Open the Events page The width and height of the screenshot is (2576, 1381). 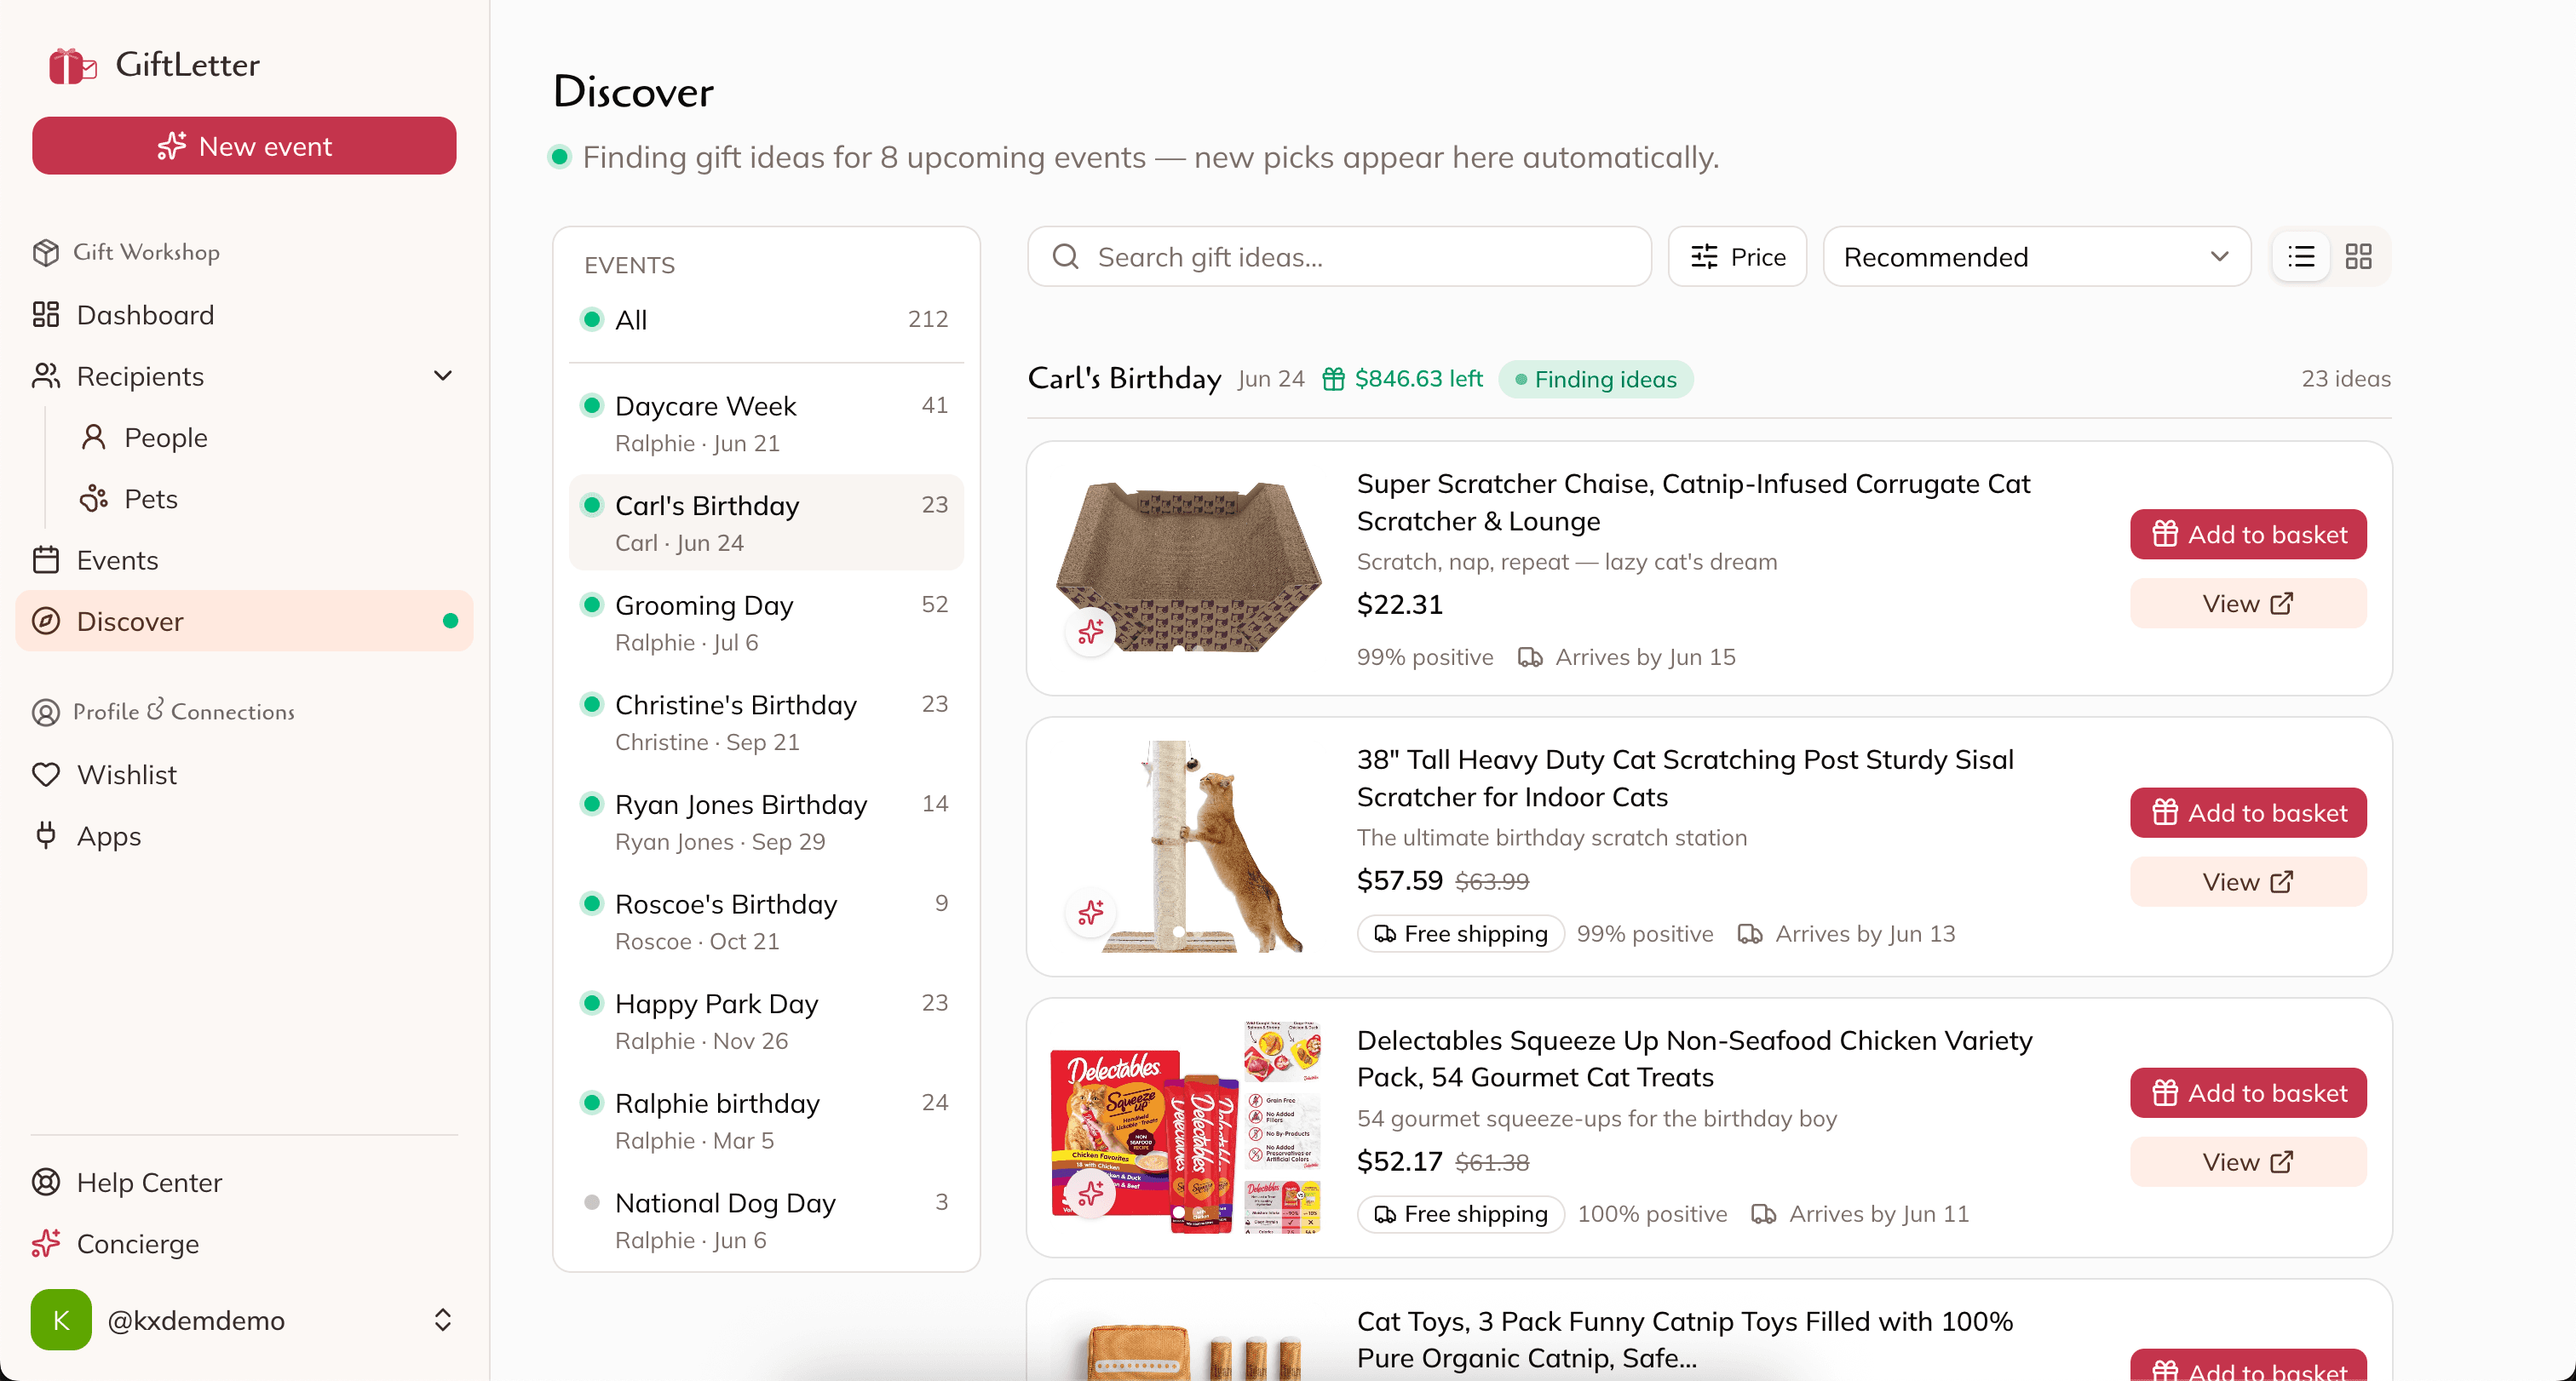click(x=244, y=559)
